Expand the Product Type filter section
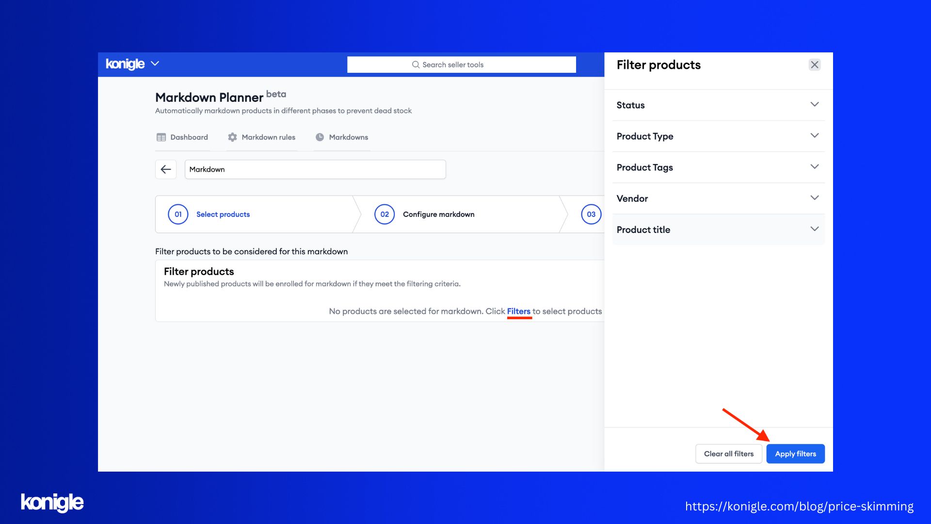Viewport: 931px width, 524px height. tap(718, 136)
